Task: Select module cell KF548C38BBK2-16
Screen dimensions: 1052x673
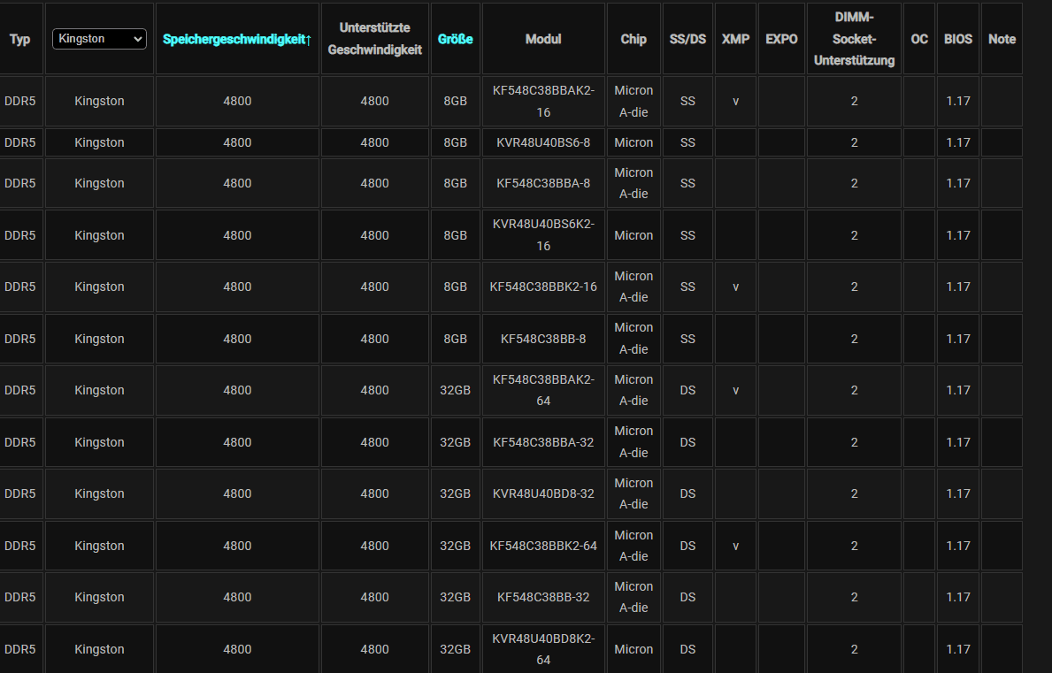Action: click(543, 287)
